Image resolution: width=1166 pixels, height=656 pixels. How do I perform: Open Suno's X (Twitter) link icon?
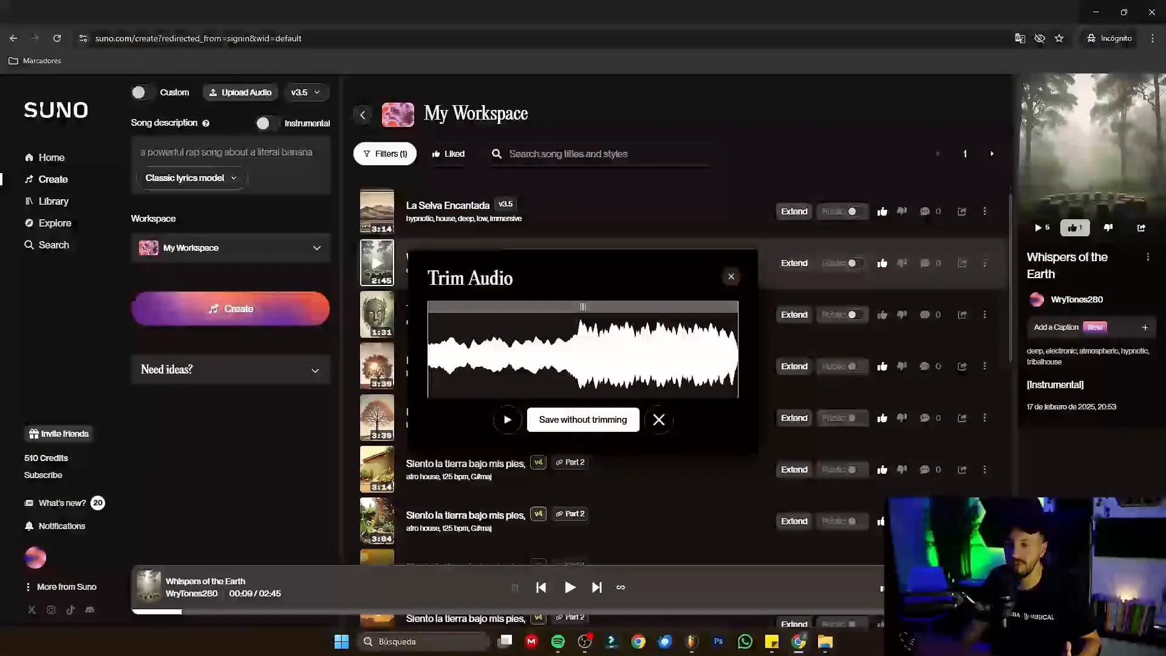point(32,610)
